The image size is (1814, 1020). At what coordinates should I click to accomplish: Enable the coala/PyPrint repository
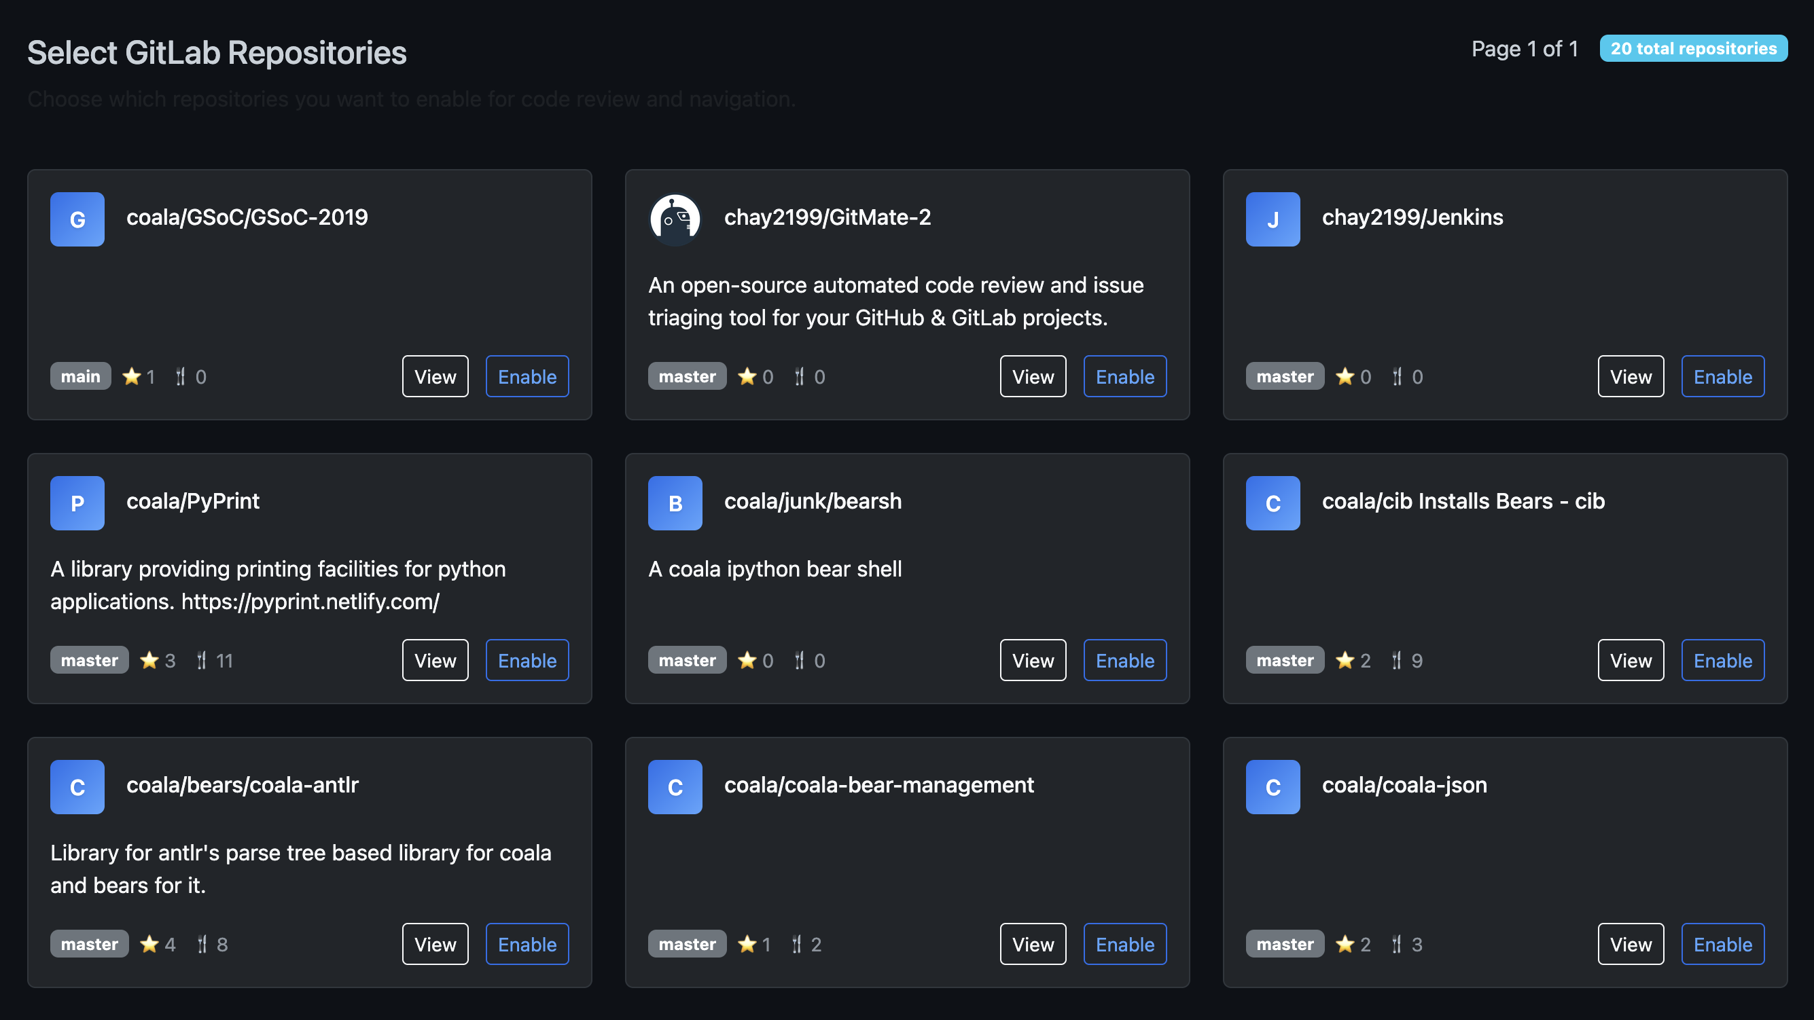tap(527, 660)
